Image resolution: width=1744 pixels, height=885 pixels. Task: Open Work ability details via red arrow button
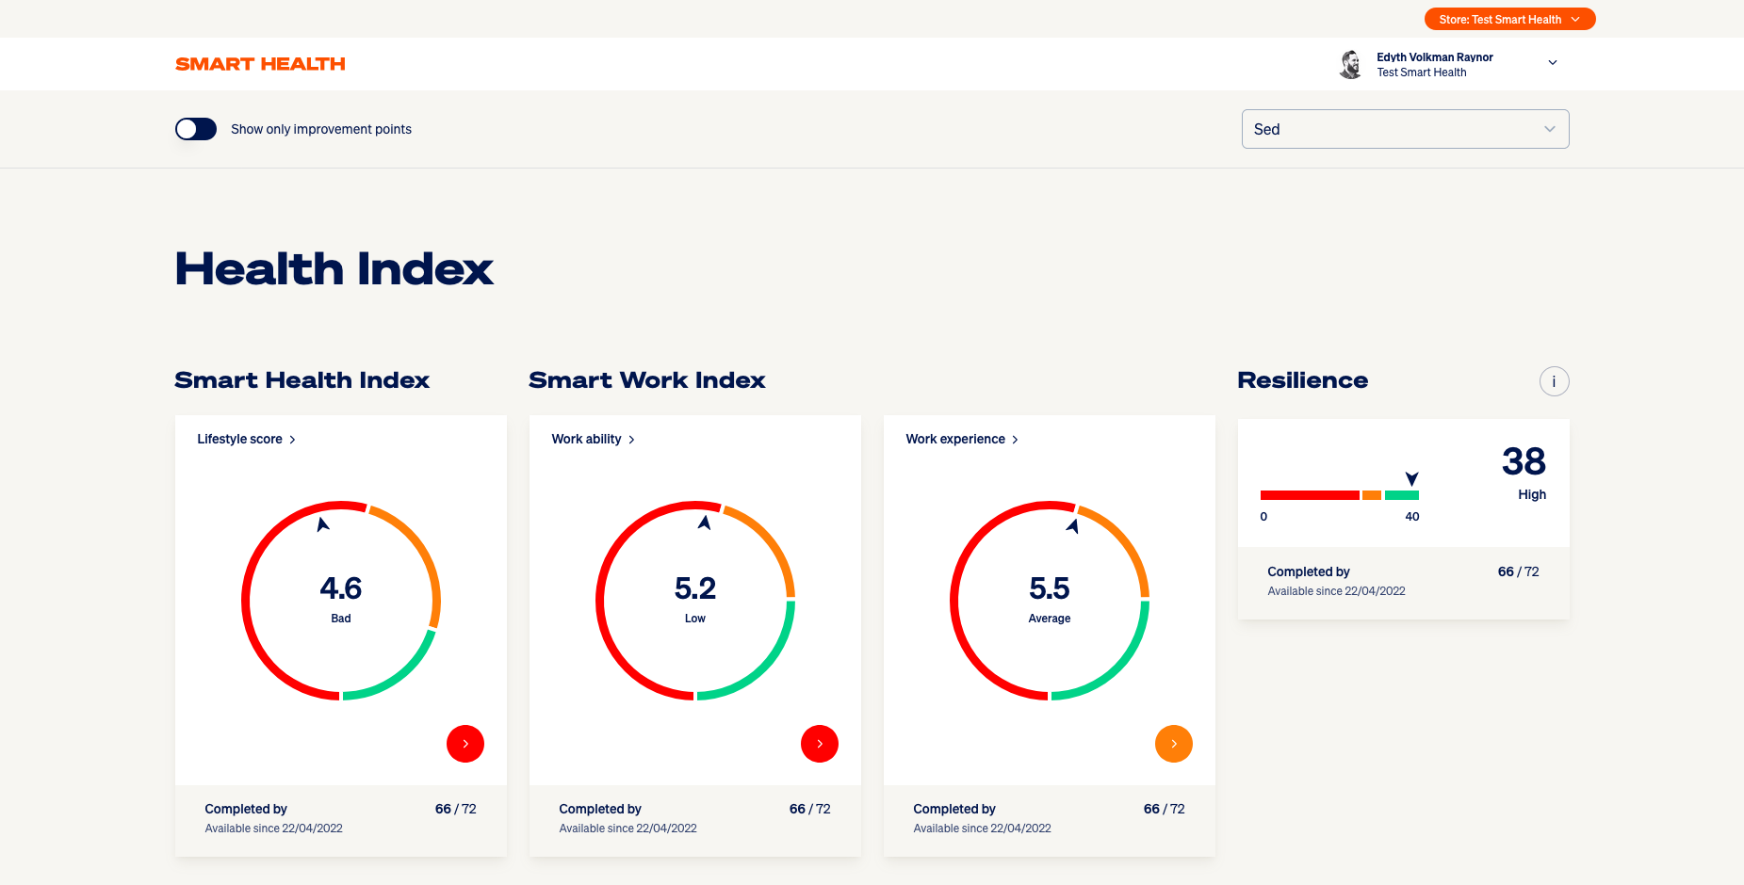point(819,744)
